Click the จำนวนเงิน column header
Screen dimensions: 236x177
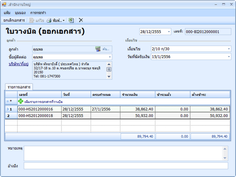138,95
